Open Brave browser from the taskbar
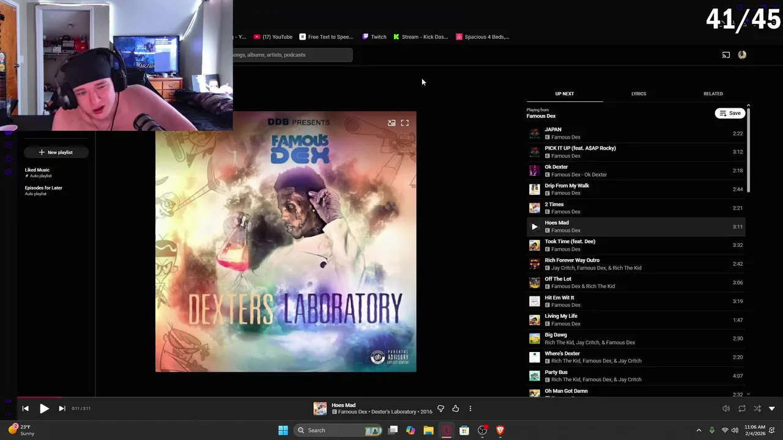This screenshot has width=783, height=440. [x=500, y=430]
